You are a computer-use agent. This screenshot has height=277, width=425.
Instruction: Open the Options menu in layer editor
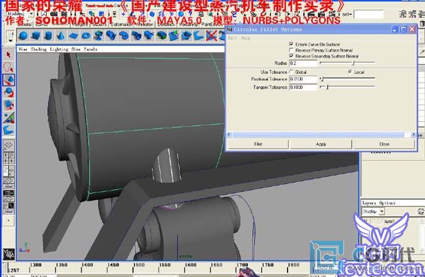[x=387, y=203]
